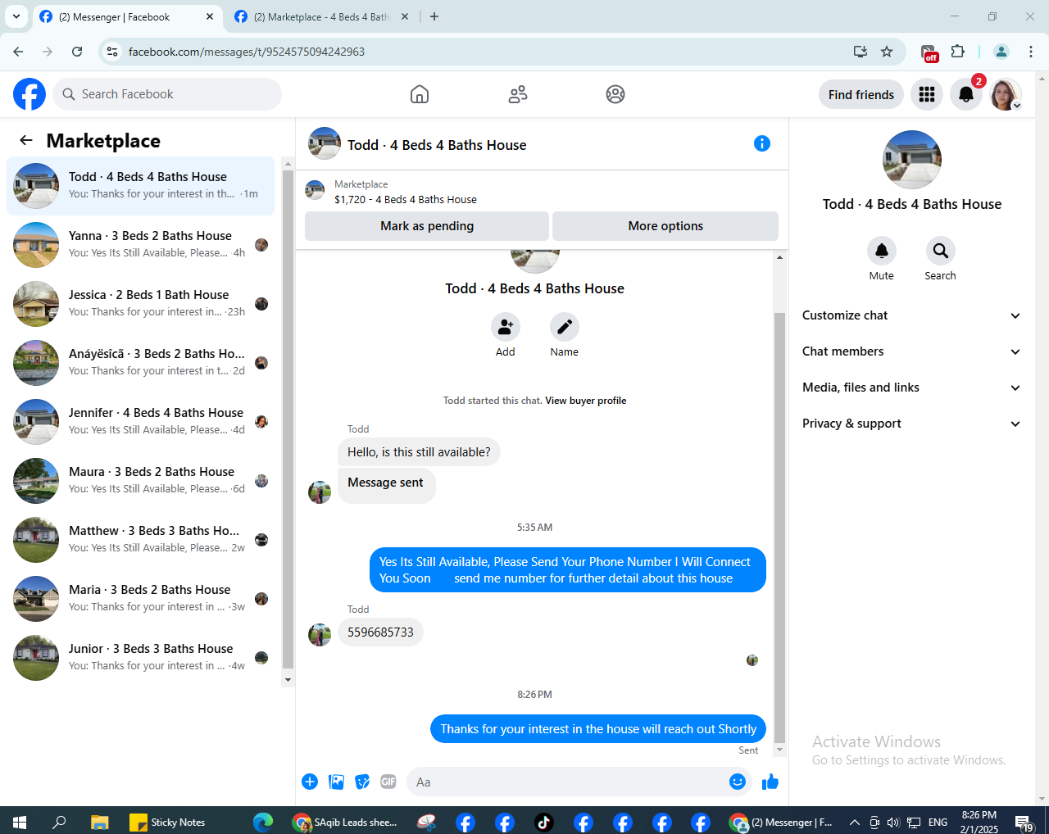Screen dimensions: 1049x834
Task: Click the More options button
Action: (x=665, y=226)
